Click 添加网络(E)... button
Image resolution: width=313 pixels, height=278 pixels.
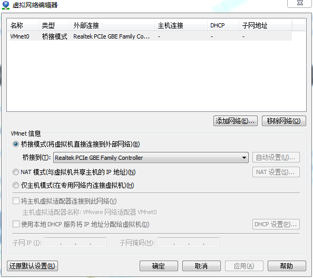pos(236,121)
